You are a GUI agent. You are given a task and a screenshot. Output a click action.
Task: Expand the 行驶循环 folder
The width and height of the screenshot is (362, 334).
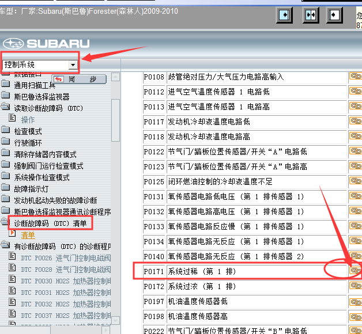28,143
